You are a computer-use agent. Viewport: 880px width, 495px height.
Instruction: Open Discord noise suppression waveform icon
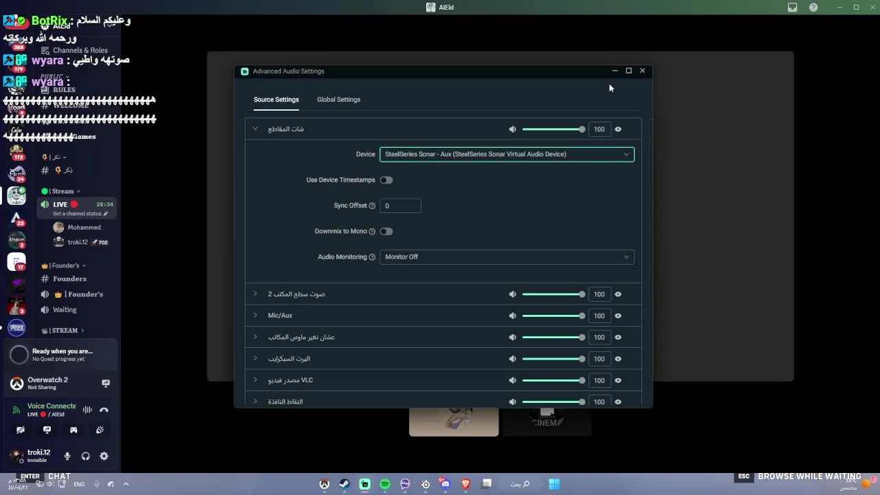[x=87, y=410]
